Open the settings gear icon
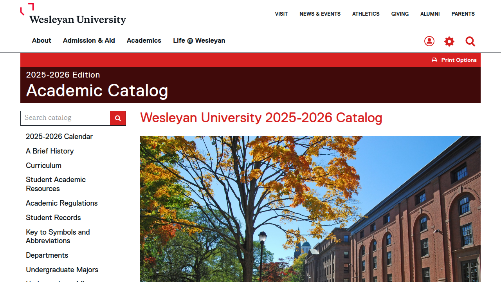This screenshot has width=501, height=282. click(449, 41)
